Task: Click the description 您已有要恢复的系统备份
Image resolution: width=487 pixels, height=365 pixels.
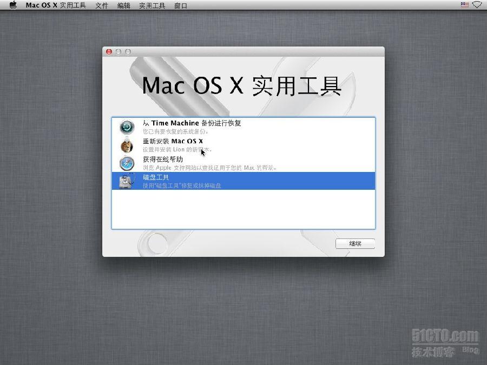Action: (x=175, y=131)
